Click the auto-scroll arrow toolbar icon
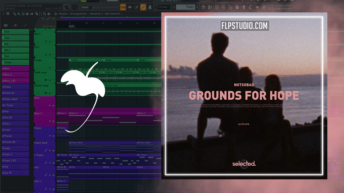Viewport: 344px width, 193px height. 130,7
